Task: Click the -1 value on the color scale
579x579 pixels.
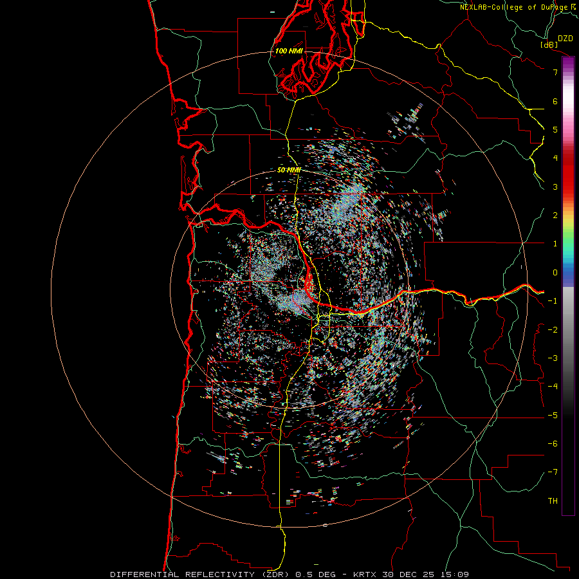Action: [553, 301]
